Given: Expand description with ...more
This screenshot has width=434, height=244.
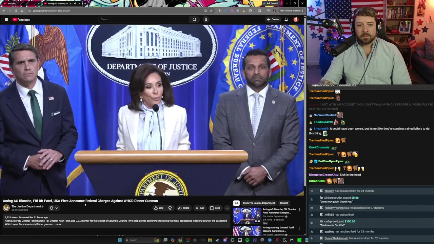Looking at the screenshot, I should click(x=58, y=224).
